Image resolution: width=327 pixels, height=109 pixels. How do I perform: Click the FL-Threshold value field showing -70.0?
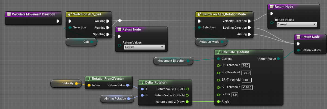pyautogui.click(x=246, y=73)
